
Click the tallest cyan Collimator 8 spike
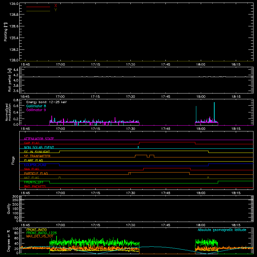(x=214, y=111)
